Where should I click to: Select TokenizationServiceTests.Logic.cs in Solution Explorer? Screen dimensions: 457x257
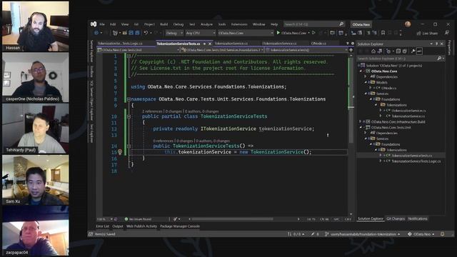click(416, 161)
